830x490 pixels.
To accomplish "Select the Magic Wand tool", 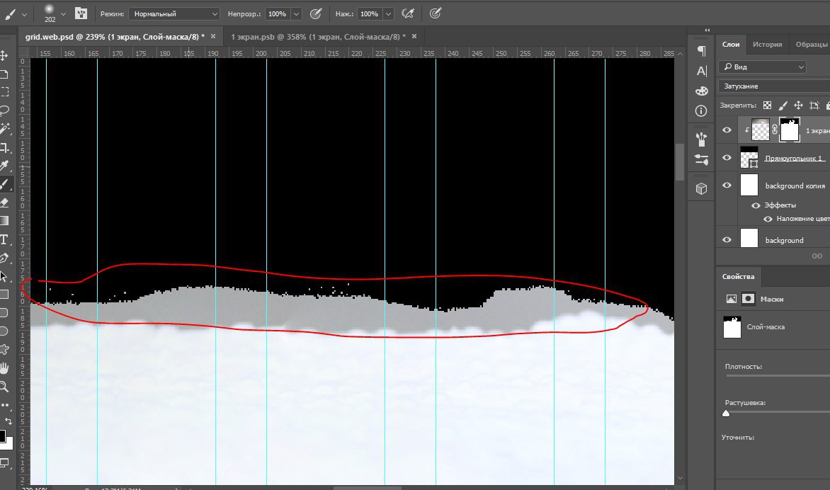I will pyautogui.click(x=4, y=129).
